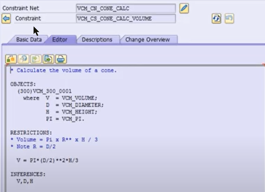Click the comment line 'Calculate the volume of a cone.'

pos(63,70)
